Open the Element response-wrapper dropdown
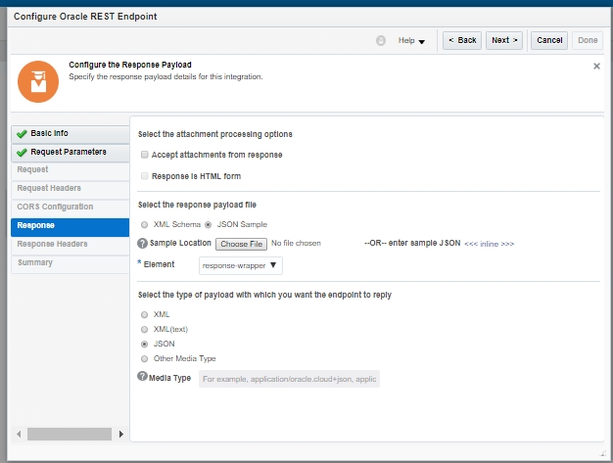Screen dimensions: 613x463 241,265
